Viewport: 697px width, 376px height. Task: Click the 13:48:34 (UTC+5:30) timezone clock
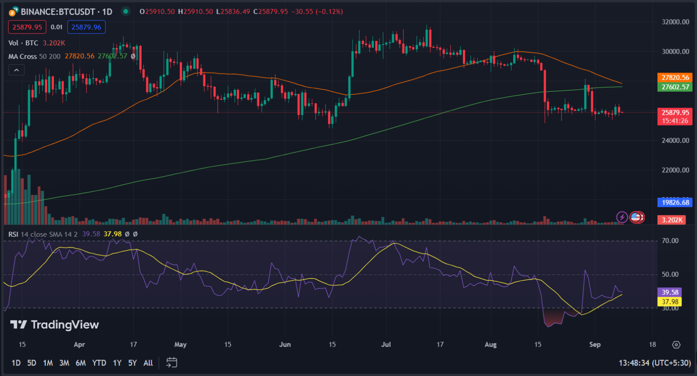click(x=655, y=363)
